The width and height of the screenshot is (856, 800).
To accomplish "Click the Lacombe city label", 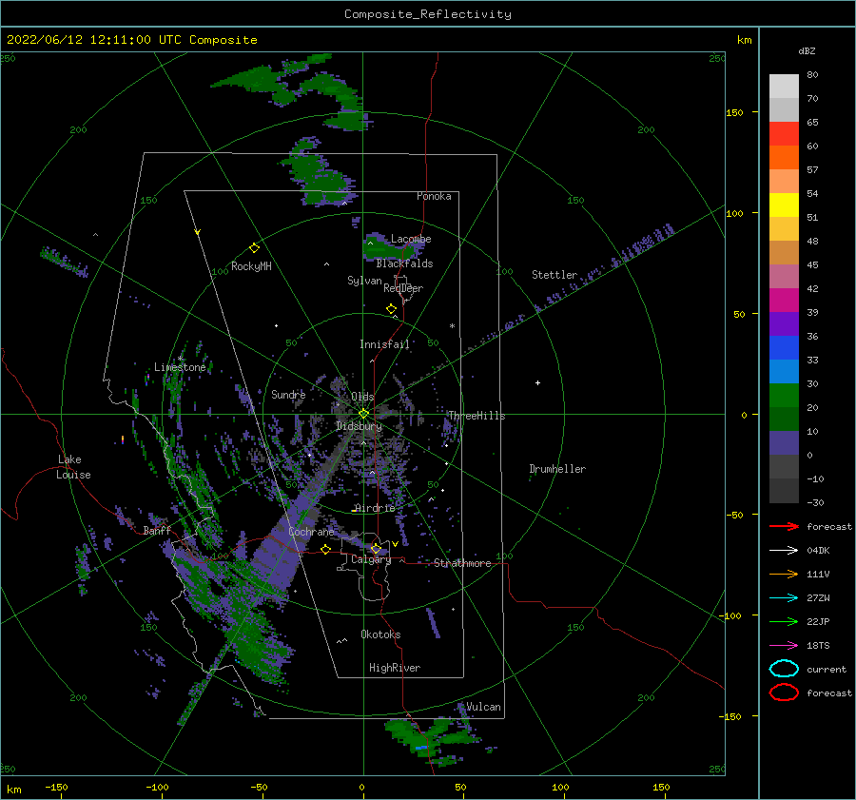I will (x=411, y=239).
